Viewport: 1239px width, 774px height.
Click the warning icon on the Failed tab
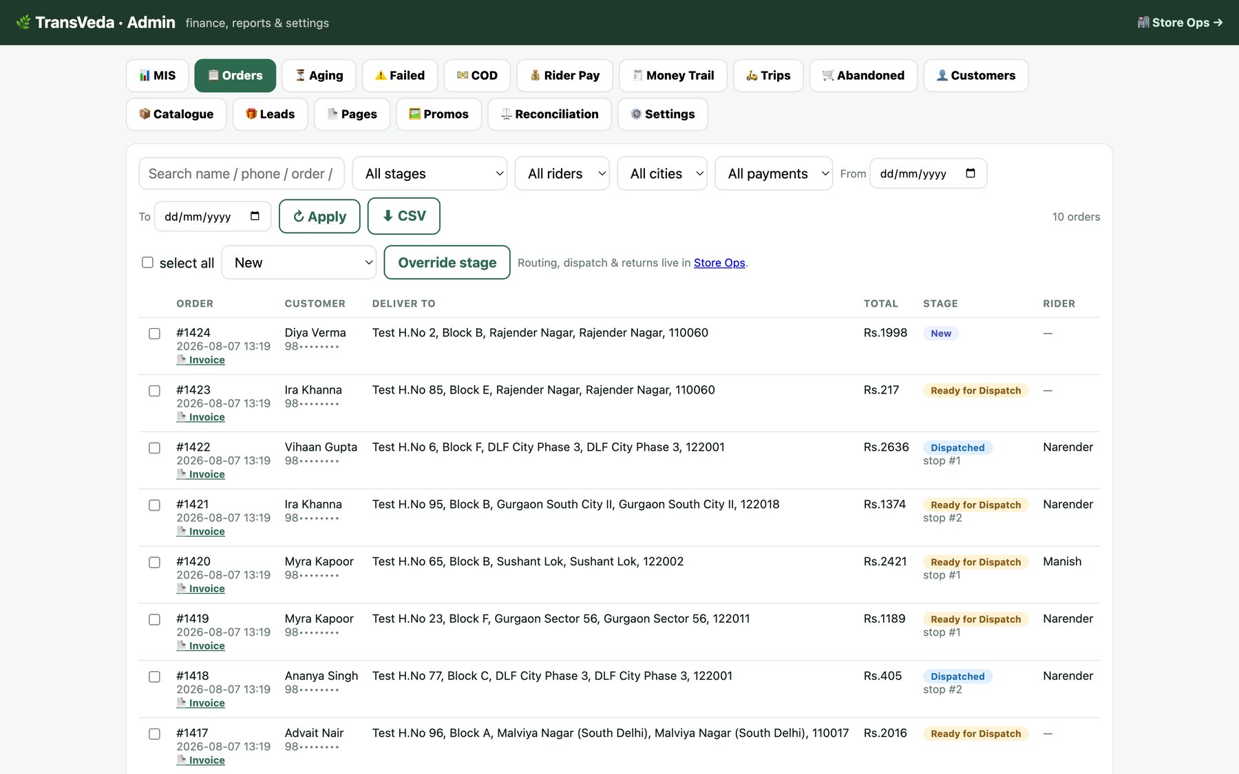point(381,76)
